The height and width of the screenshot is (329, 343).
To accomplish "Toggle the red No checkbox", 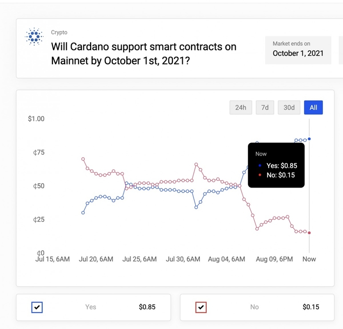I will [201, 307].
